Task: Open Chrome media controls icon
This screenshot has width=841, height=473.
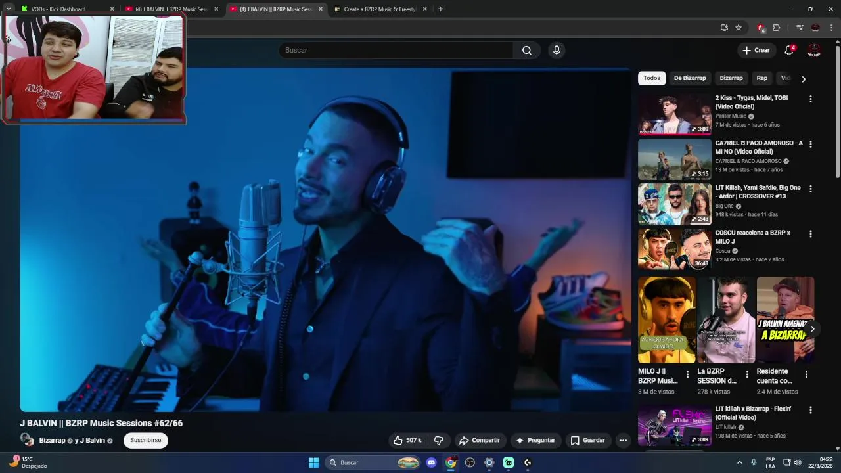Action: pos(800,28)
